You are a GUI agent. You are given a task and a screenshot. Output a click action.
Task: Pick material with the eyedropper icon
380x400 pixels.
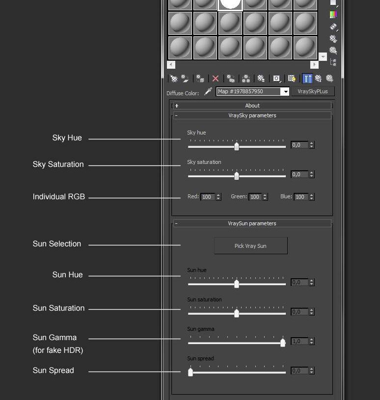(x=208, y=92)
